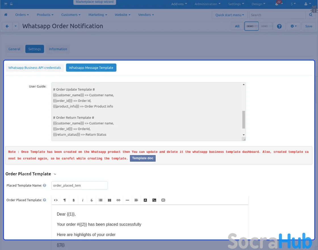Screen dimensions: 318x250
Task: Switch to the Information tab
Action: coord(58,49)
